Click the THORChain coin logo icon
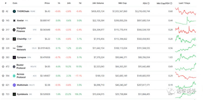 pos(14,11)
